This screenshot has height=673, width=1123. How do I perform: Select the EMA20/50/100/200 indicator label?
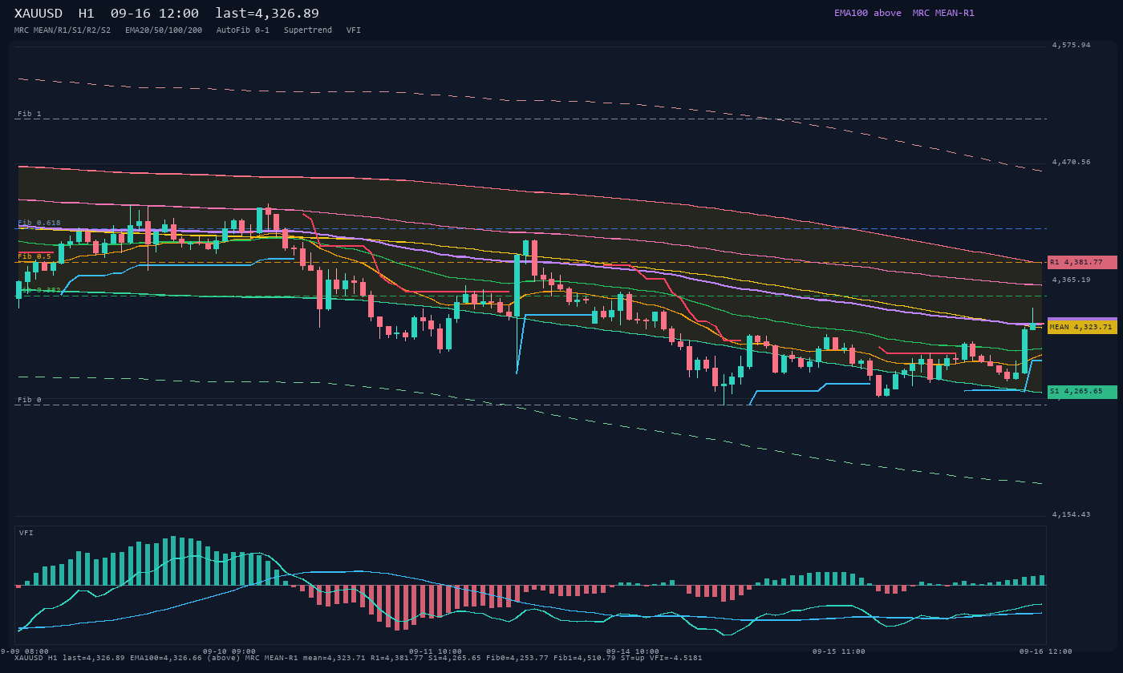[164, 30]
